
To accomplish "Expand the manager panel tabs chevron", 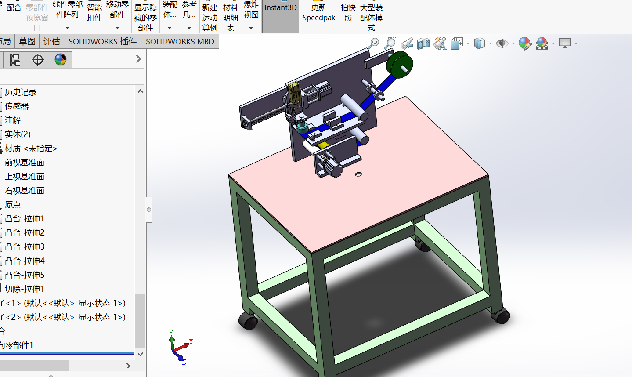I will (x=138, y=59).
